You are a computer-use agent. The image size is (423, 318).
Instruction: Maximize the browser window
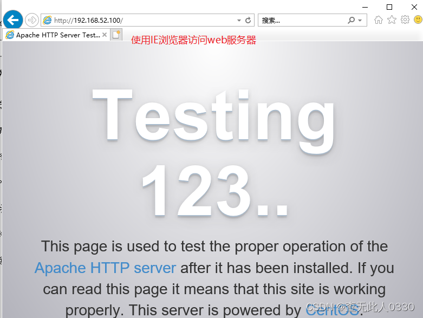pos(389,7)
